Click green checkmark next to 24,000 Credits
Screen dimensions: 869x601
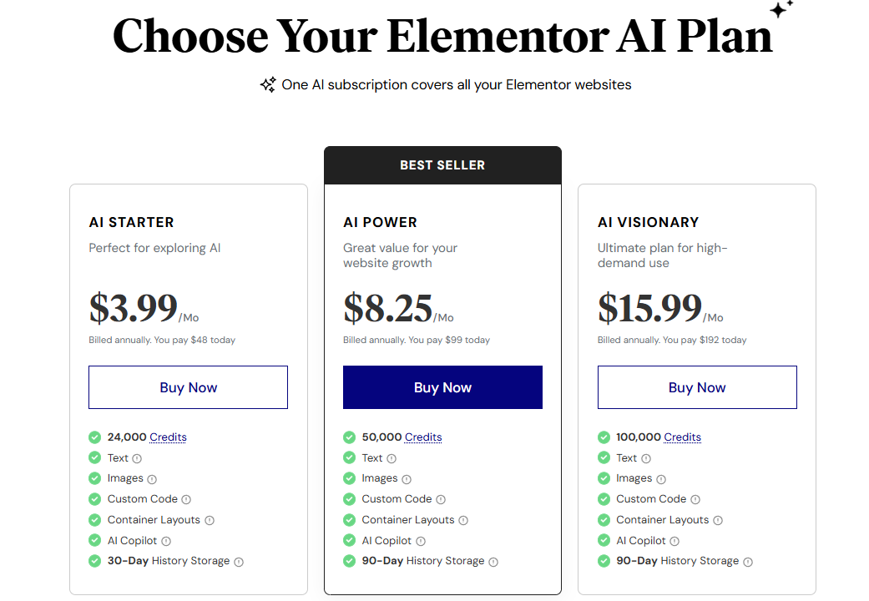pyautogui.click(x=94, y=437)
